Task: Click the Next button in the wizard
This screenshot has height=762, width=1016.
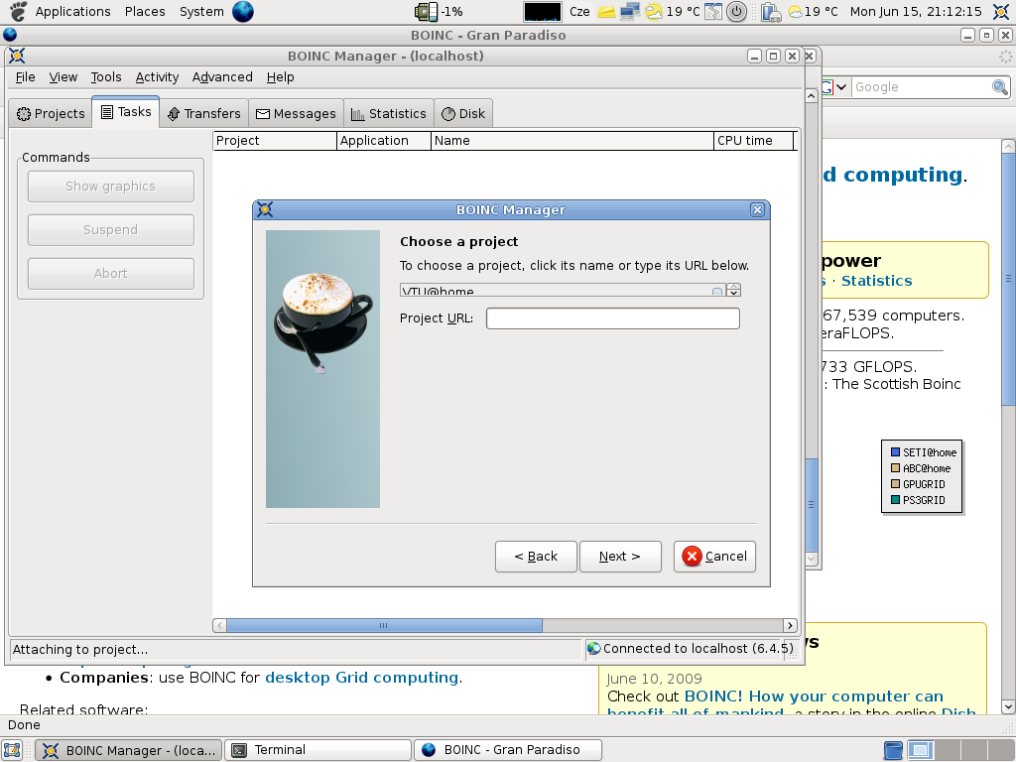Action: tap(620, 557)
